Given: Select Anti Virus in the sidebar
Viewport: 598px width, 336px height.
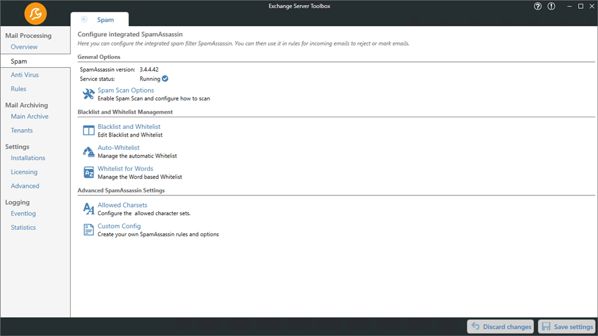Looking at the screenshot, I should 25,75.
